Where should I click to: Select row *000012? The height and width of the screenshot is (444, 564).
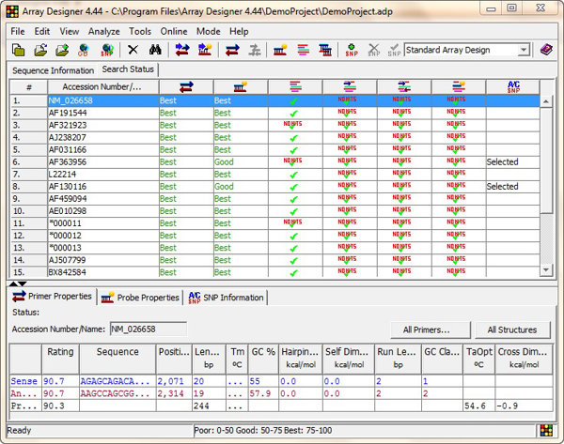[x=275, y=236]
